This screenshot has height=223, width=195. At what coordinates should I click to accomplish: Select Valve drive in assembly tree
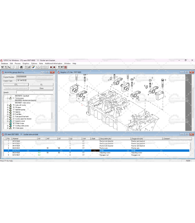25,103
